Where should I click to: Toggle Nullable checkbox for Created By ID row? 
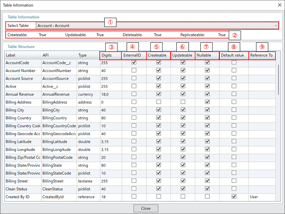click(207, 197)
